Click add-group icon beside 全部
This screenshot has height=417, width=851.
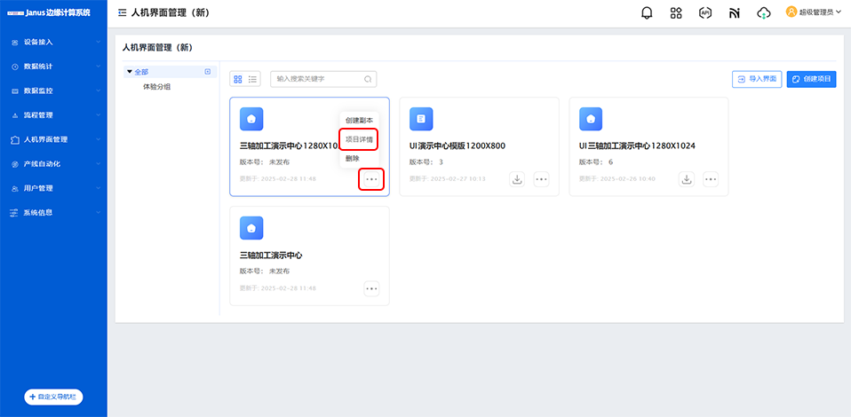[208, 72]
